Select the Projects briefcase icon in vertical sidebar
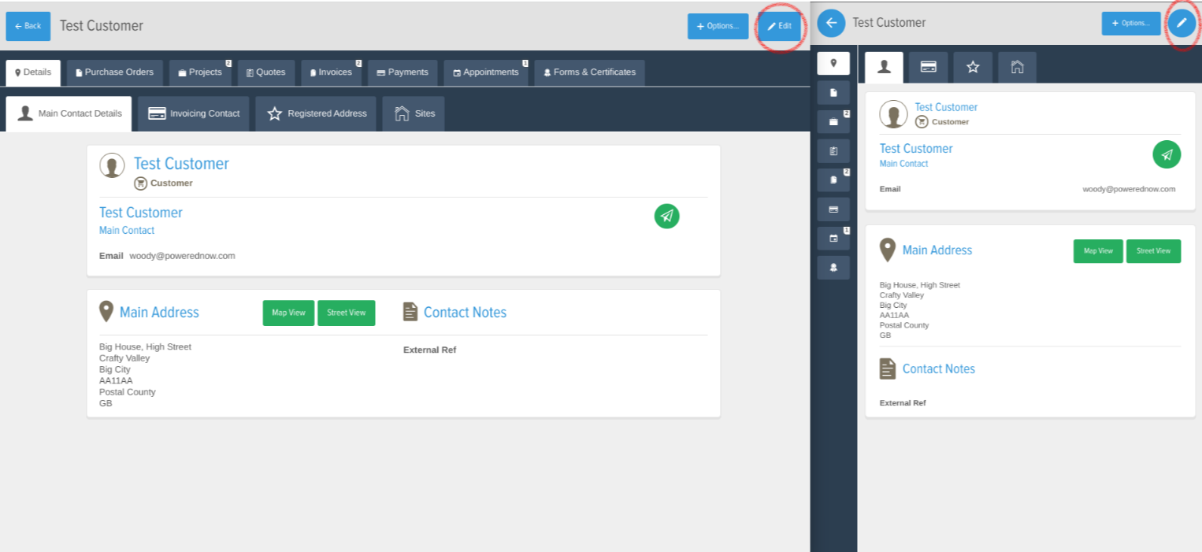The width and height of the screenshot is (1202, 552). point(833,122)
